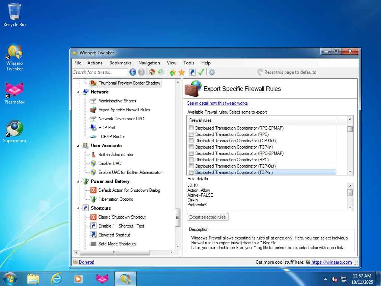Click the Donate! link
Viewport: 381px width, 286px height.
86,262
